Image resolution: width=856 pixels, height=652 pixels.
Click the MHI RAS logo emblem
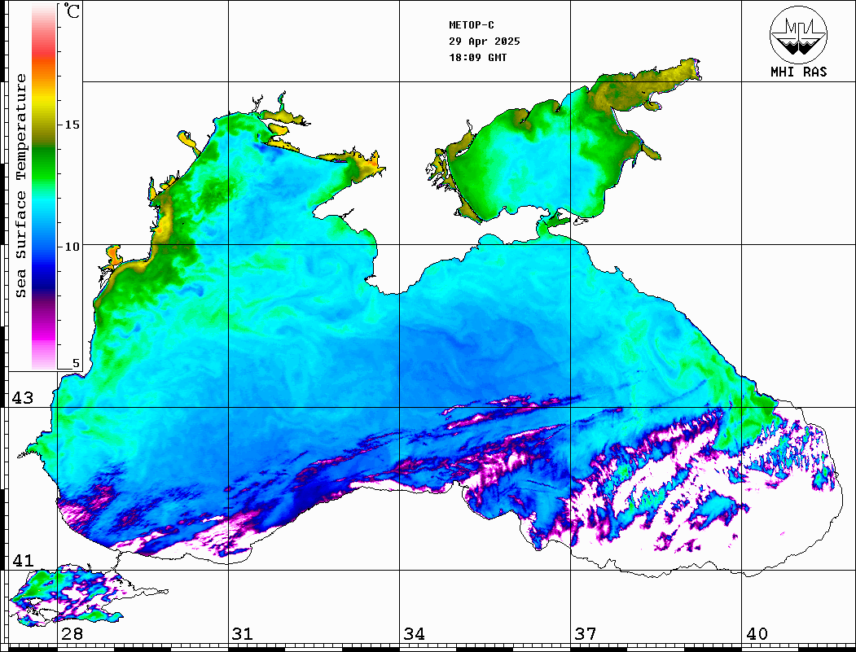(x=798, y=35)
